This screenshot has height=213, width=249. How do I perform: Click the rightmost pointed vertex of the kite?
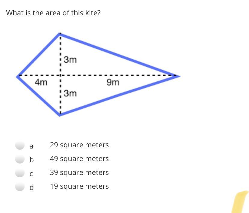point(179,76)
